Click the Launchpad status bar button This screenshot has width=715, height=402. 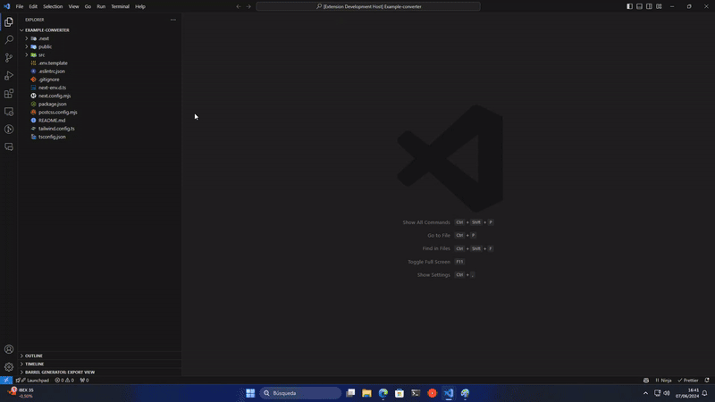[33, 381]
